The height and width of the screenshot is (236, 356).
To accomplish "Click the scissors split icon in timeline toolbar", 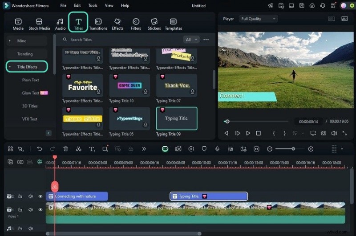I will pyautogui.click(x=78, y=149).
